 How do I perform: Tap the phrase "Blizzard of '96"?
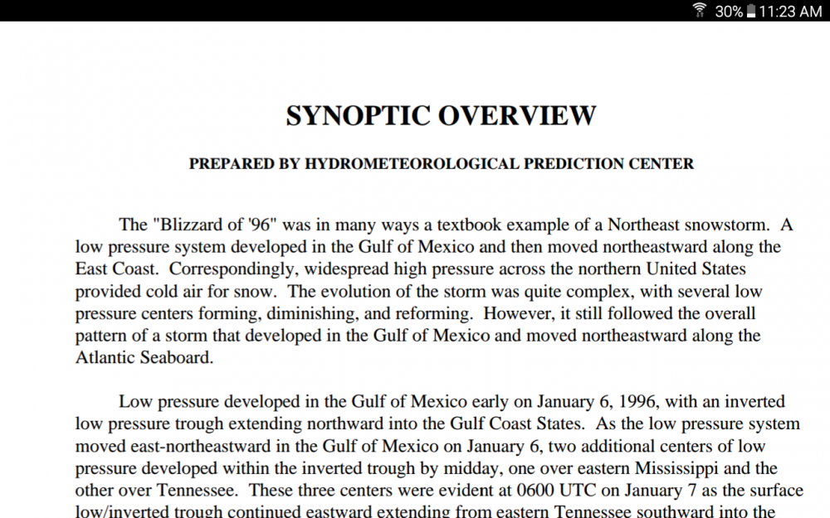pyautogui.click(x=216, y=225)
